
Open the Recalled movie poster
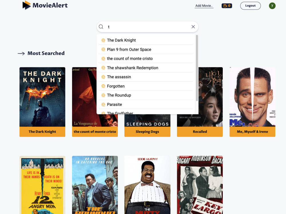pyautogui.click(x=210, y=97)
